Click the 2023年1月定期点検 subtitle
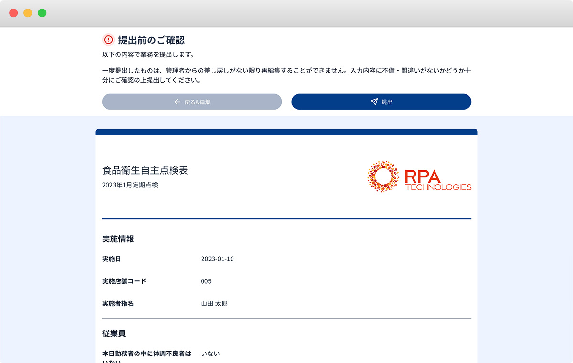573x363 pixels. [x=130, y=185]
